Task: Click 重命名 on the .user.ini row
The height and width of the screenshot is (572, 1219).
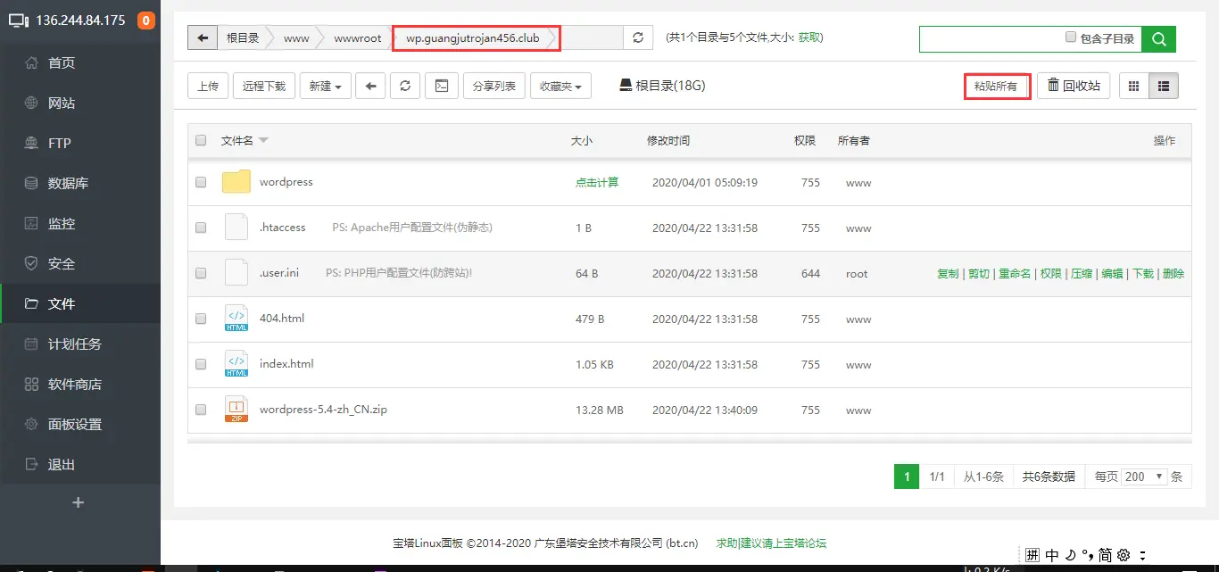Action: [x=1015, y=274]
